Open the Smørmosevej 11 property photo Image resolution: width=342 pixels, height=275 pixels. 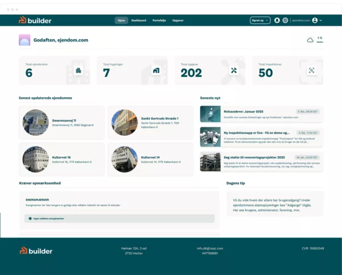tap(35, 122)
